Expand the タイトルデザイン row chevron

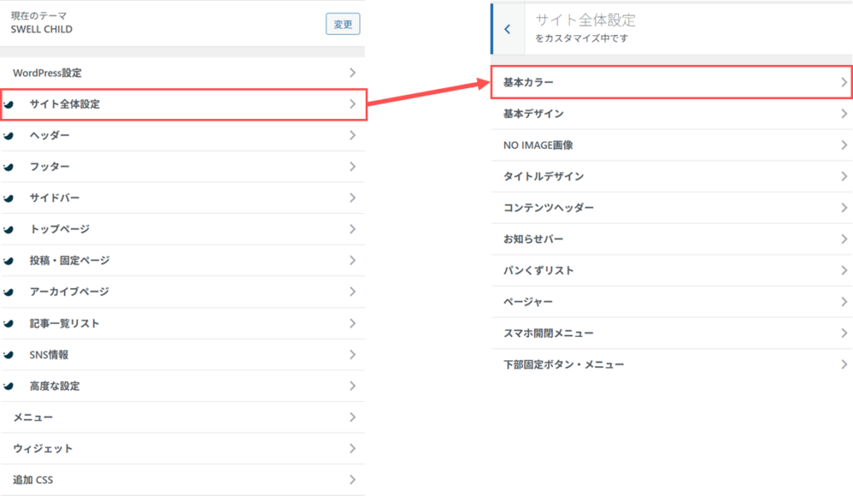pos(843,176)
